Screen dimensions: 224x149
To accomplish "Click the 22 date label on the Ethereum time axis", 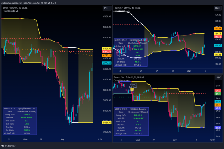I will (141, 71).
